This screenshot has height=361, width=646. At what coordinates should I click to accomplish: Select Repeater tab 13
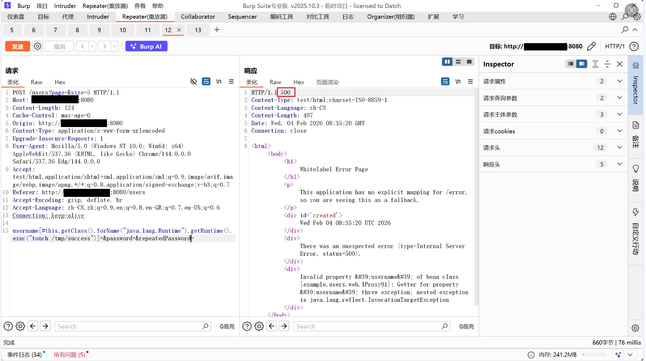point(198,30)
